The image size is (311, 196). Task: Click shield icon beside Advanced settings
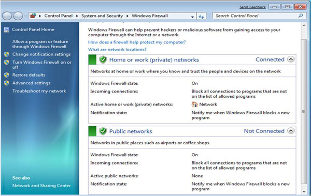click(x=7, y=83)
